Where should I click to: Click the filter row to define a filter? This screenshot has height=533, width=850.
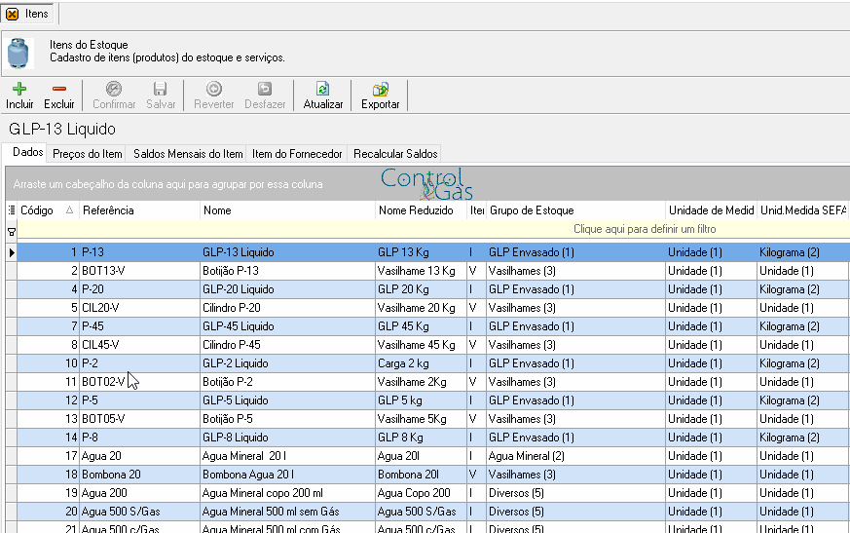click(433, 229)
